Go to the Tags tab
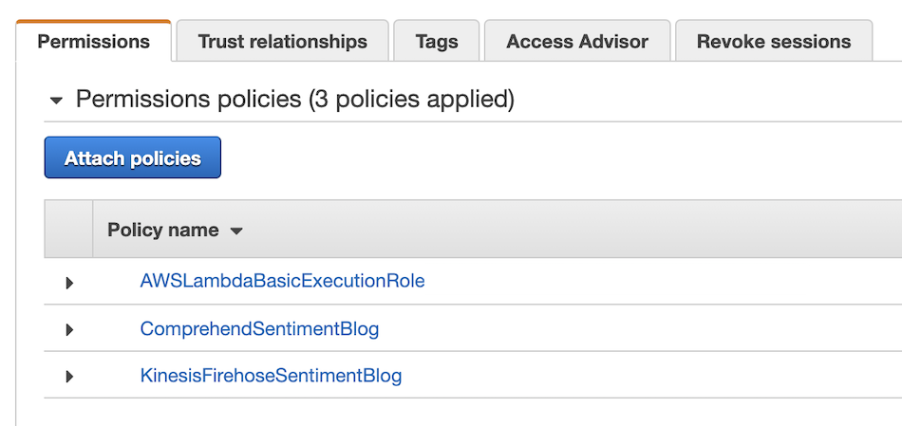902x426 pixels. click(437, 42)
